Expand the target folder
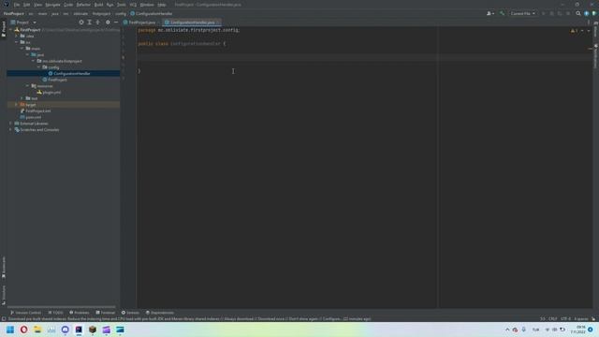The image size is (599, 337). (x=17, y=105)
